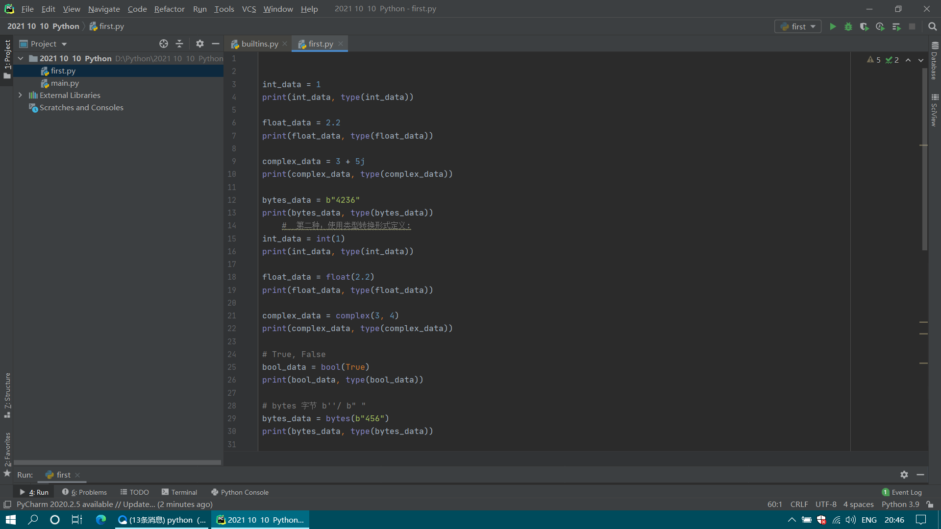Click Run with Coverage icon

coord(864,26)
